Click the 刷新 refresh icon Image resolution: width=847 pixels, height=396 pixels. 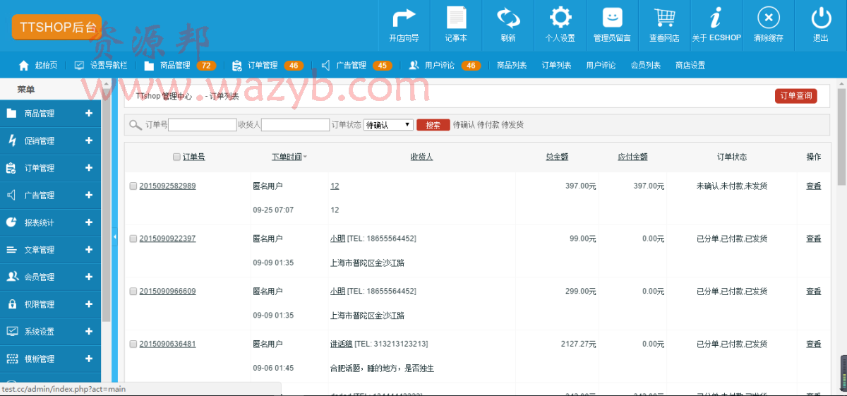pos(508,18)
